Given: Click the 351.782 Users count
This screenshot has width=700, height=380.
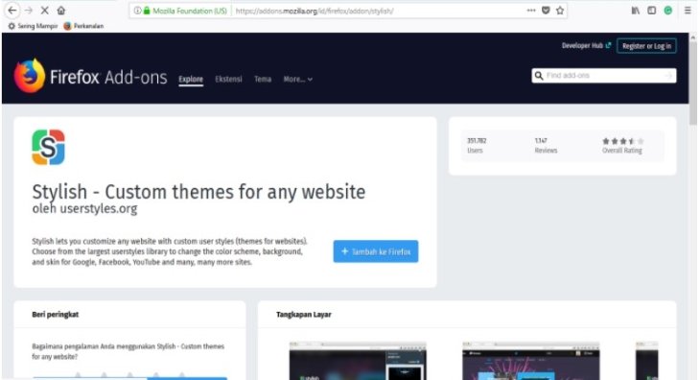Looking at the screenshot, I should click(477, 146).
